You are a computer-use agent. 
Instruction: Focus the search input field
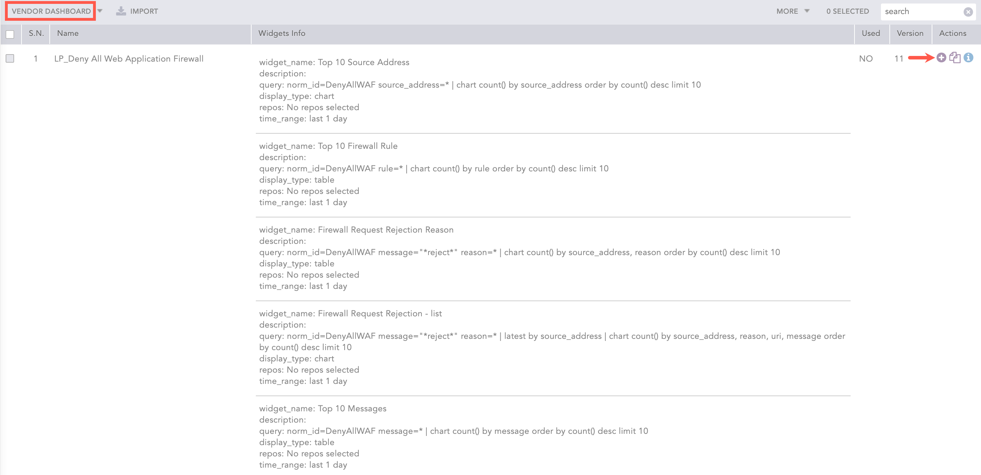[921, 11]
